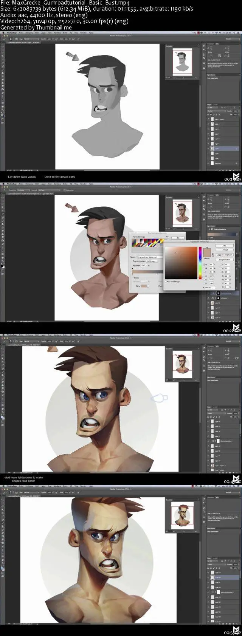
Task: Click Avbryt in the color picker dialog
Action: 225,250
